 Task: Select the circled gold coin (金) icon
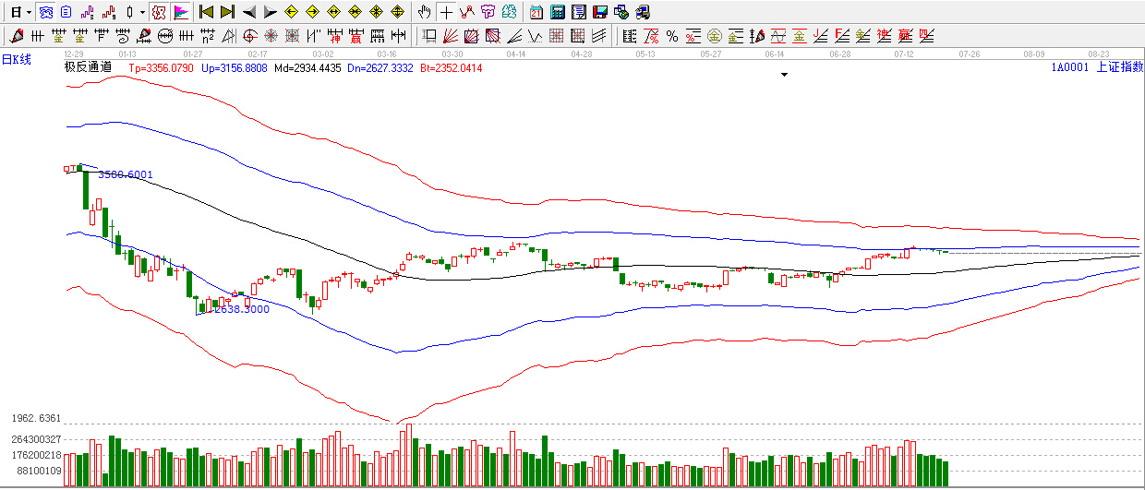coord(714,36)
